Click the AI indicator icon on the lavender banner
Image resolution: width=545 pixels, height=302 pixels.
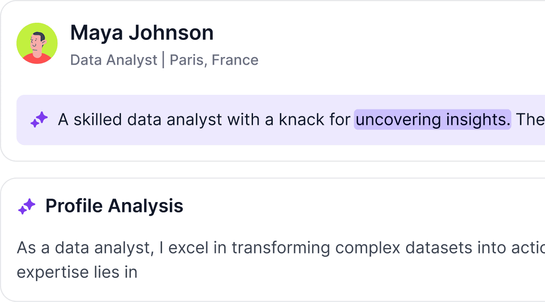click(x=39, y=120)
